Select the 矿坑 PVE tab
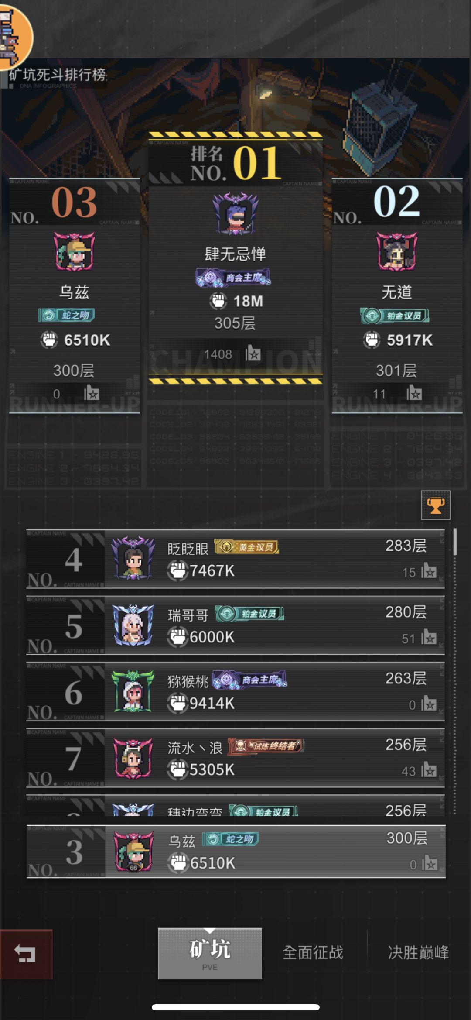The width and height of the screenshot is (471, 1020). pos(210,954)
